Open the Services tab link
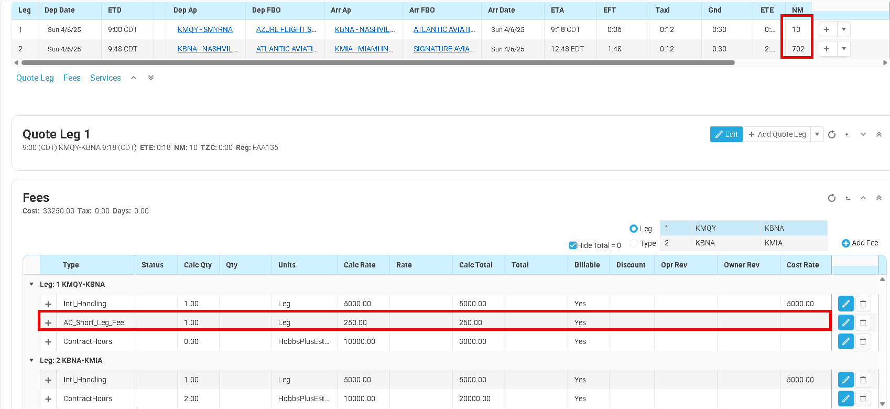This screenshot has width=890, height=409. [105, 78]
